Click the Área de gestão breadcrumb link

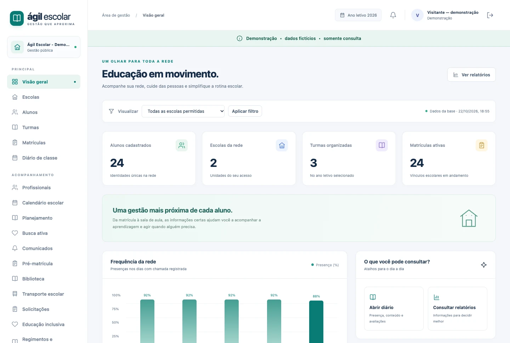point(116,15)
